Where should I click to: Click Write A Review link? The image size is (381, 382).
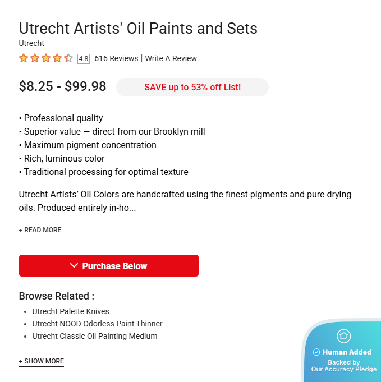171,58
